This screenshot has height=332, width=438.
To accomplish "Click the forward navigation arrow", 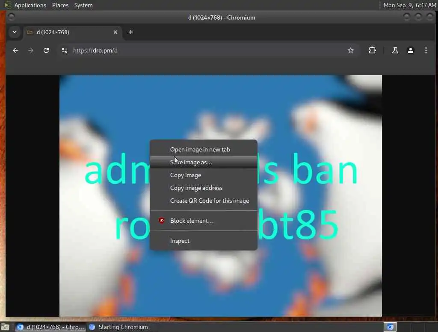I will pos(31,50).
